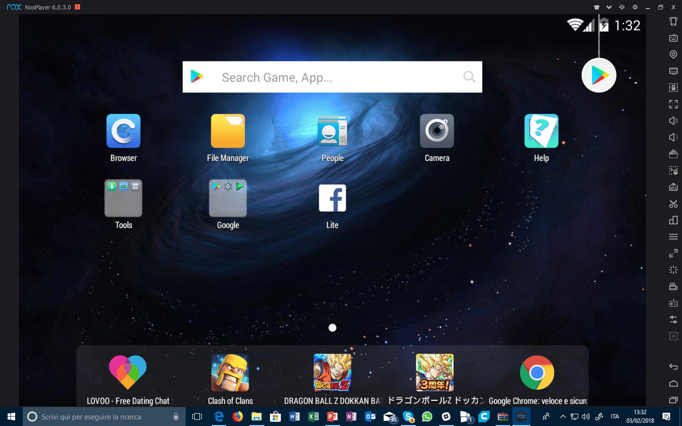This screenshot has width=682, height=426.
Task: Click the Add APK file icon
Action: click(x=673, y=187)
